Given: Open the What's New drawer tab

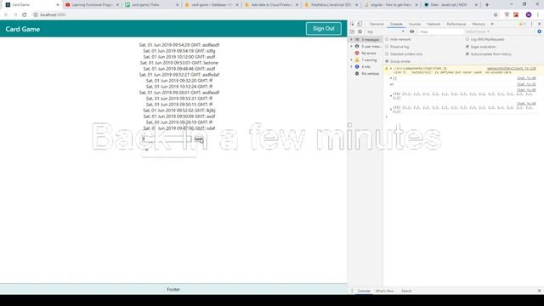Looking at the screenshot, I should (384, 291).
